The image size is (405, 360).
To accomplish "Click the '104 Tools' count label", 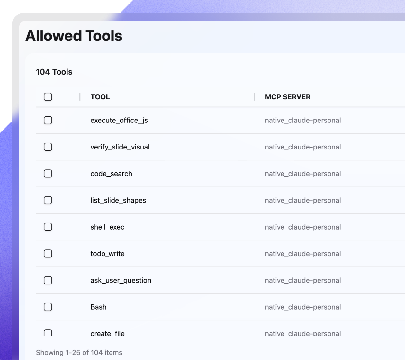I will click(x=54, y=72).
